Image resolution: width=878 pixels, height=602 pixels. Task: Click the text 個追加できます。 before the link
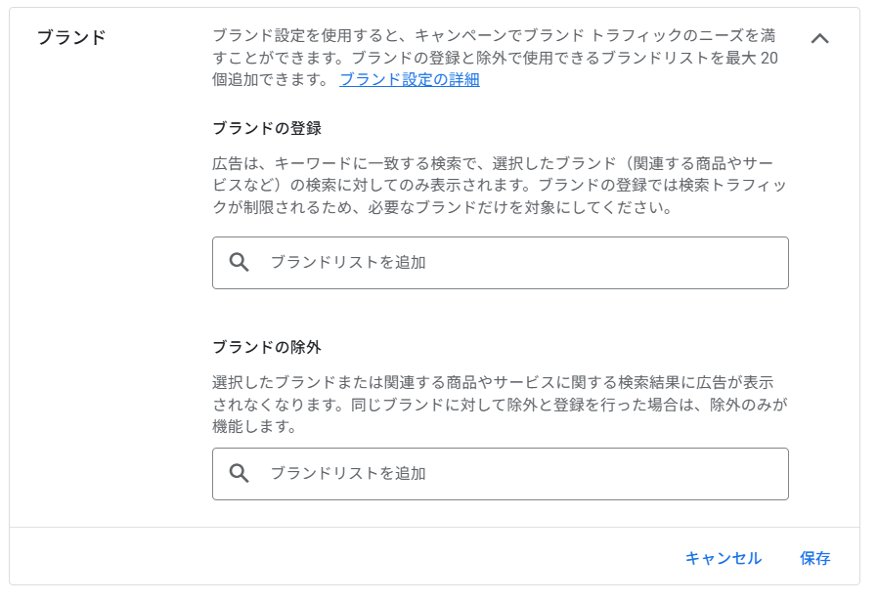click(271, 79)
